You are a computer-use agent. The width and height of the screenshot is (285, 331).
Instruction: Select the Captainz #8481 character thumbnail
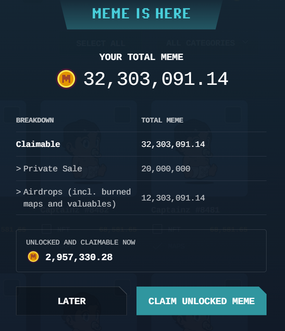199,149
